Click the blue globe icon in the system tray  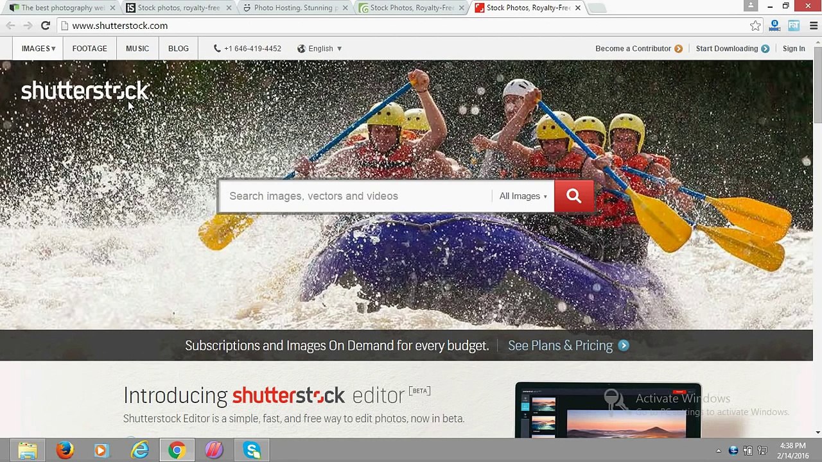(x=733, y=450)
